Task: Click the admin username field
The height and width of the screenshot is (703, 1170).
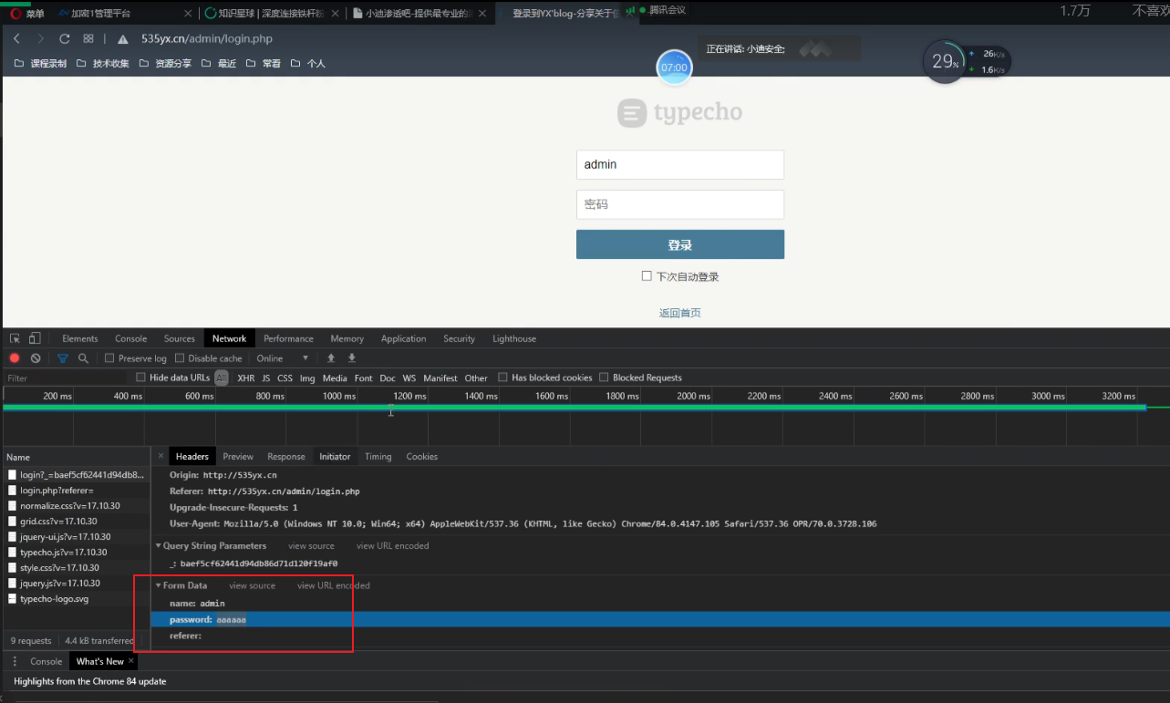Action: click(680, 165)
